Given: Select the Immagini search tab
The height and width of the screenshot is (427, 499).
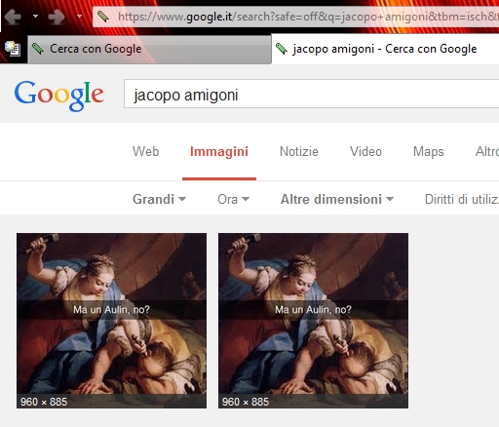Looking at the screenshot, I should coord(219,152).
